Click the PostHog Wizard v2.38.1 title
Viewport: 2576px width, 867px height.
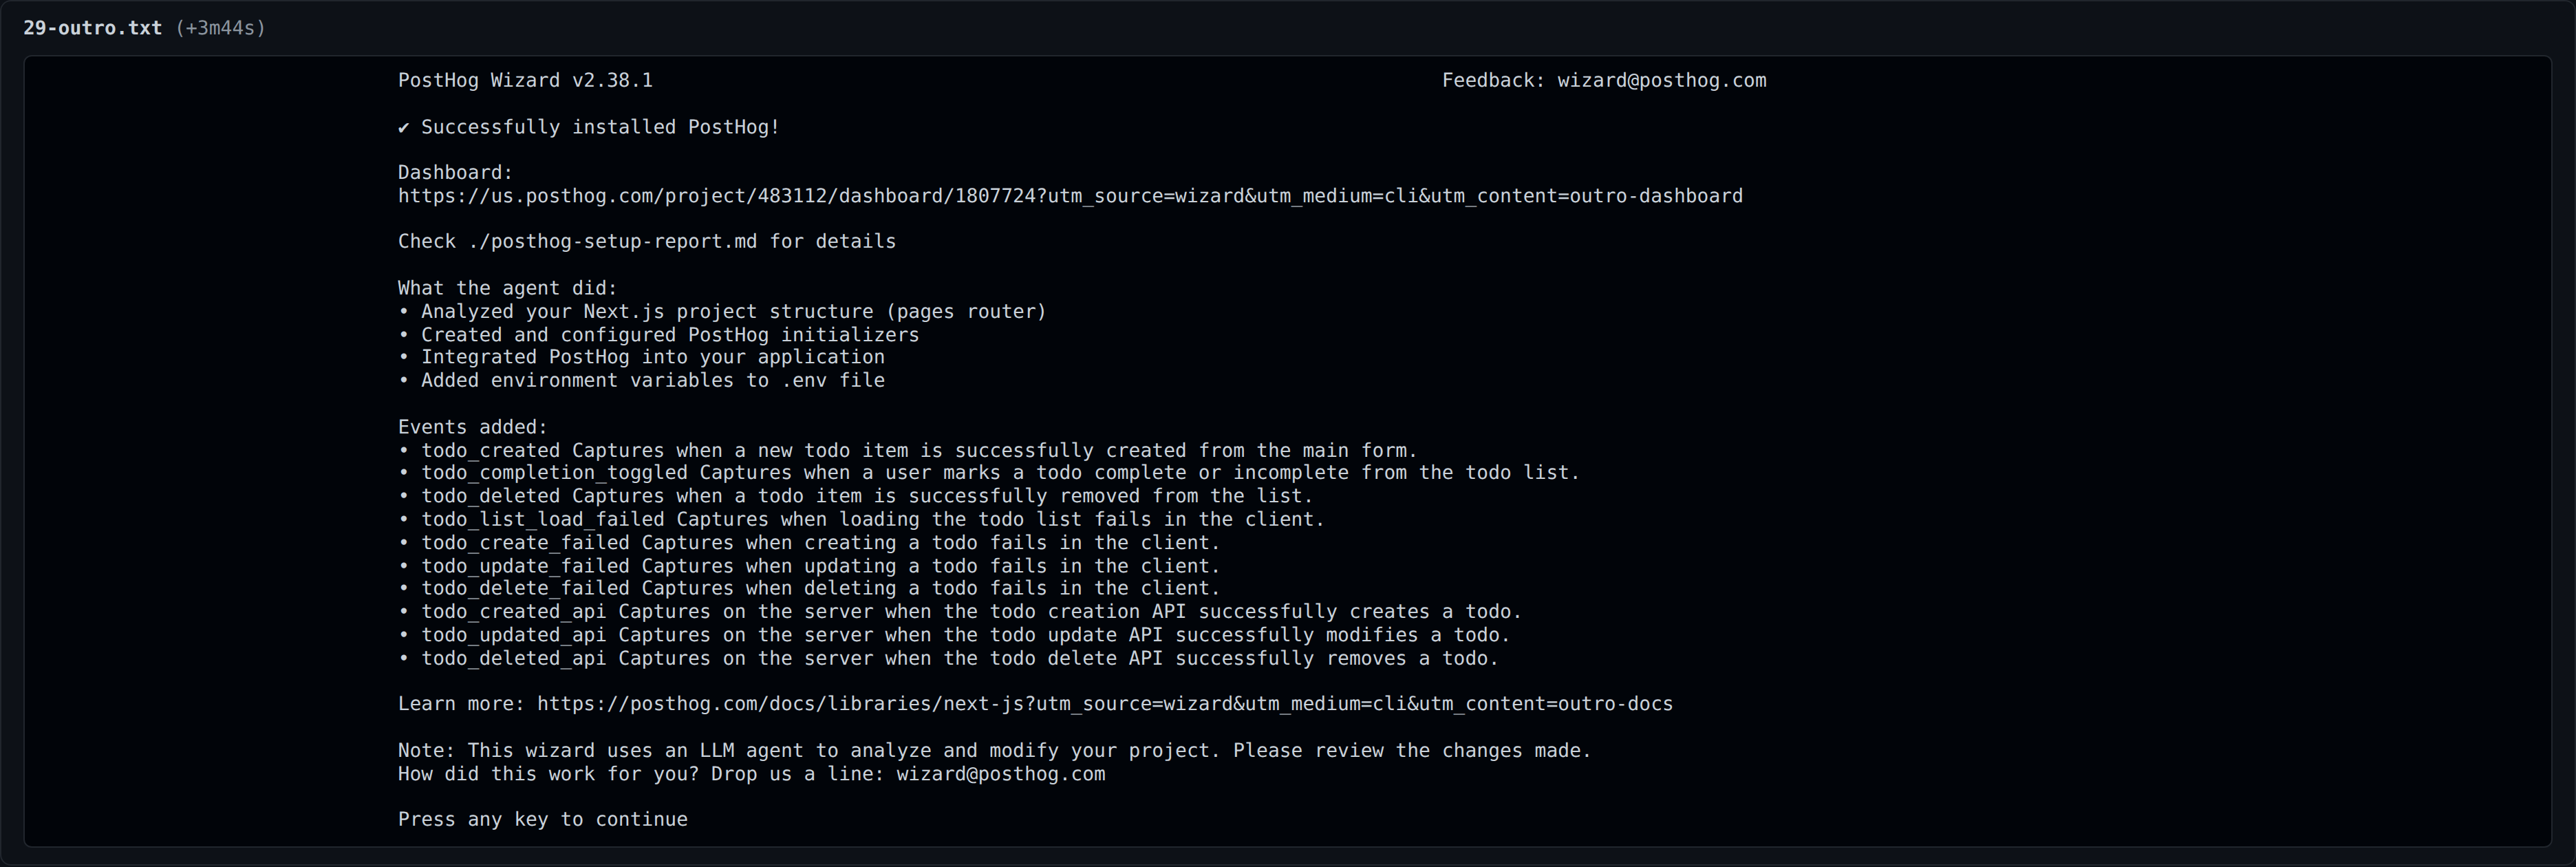525,81
